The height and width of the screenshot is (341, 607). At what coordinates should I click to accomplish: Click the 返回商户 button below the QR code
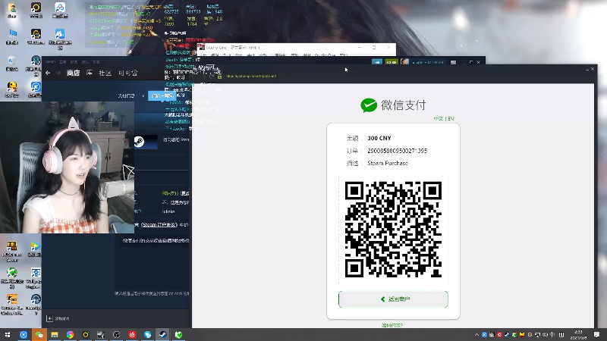[393, 299]
